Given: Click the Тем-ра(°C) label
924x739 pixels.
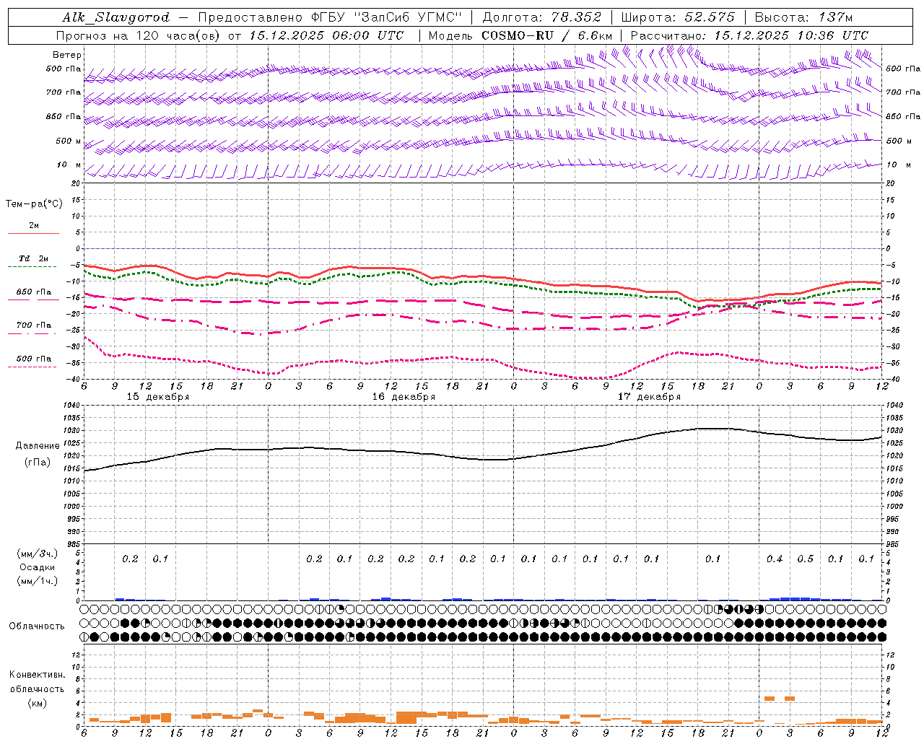Looking at the screenshot, I should click(34, 204).
